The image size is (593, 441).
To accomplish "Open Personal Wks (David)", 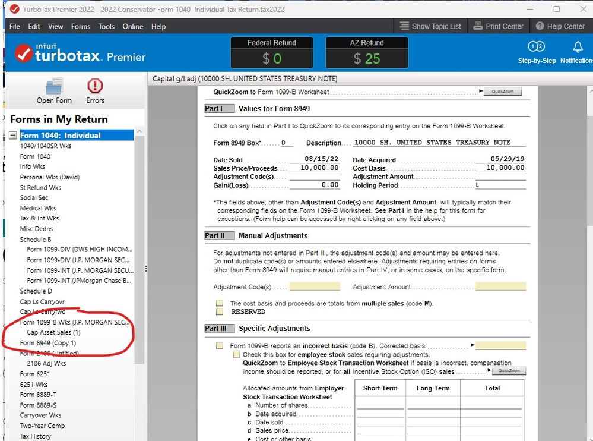I will 50,177.
